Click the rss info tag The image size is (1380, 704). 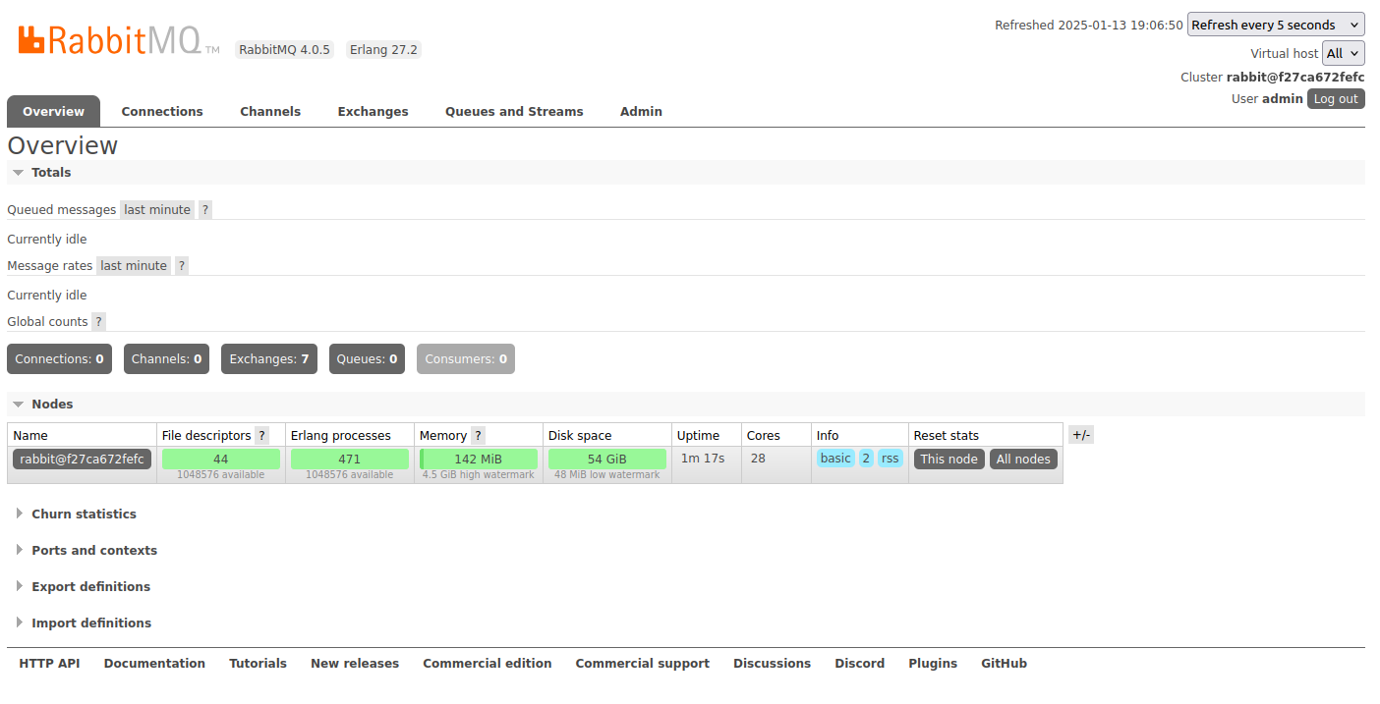tap(891, 459)
